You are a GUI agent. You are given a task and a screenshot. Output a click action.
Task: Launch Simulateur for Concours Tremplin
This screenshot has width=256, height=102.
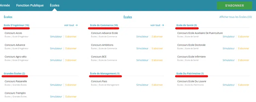(x=56, y=97)
